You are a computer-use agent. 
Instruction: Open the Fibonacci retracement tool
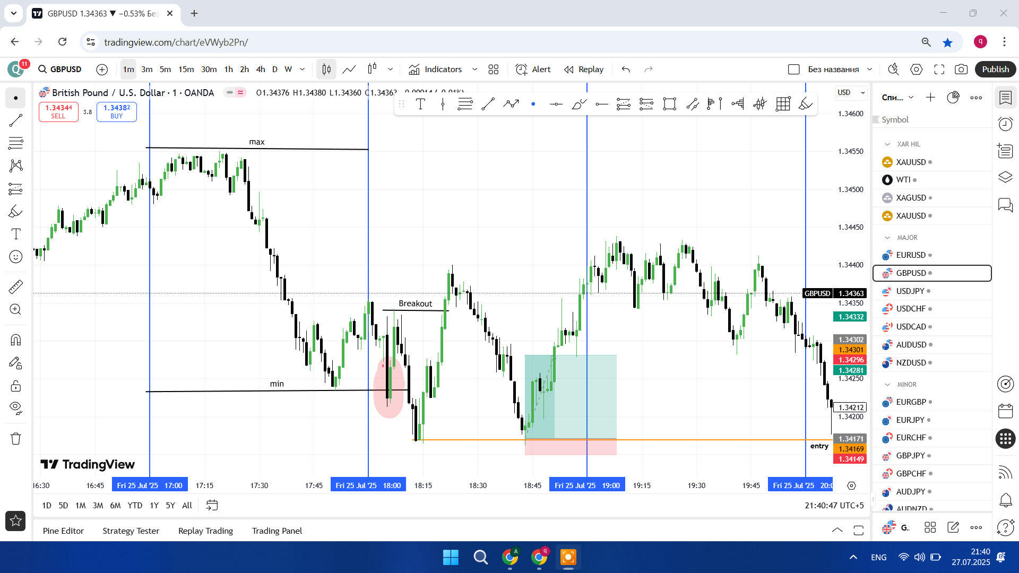coord(16,143)
